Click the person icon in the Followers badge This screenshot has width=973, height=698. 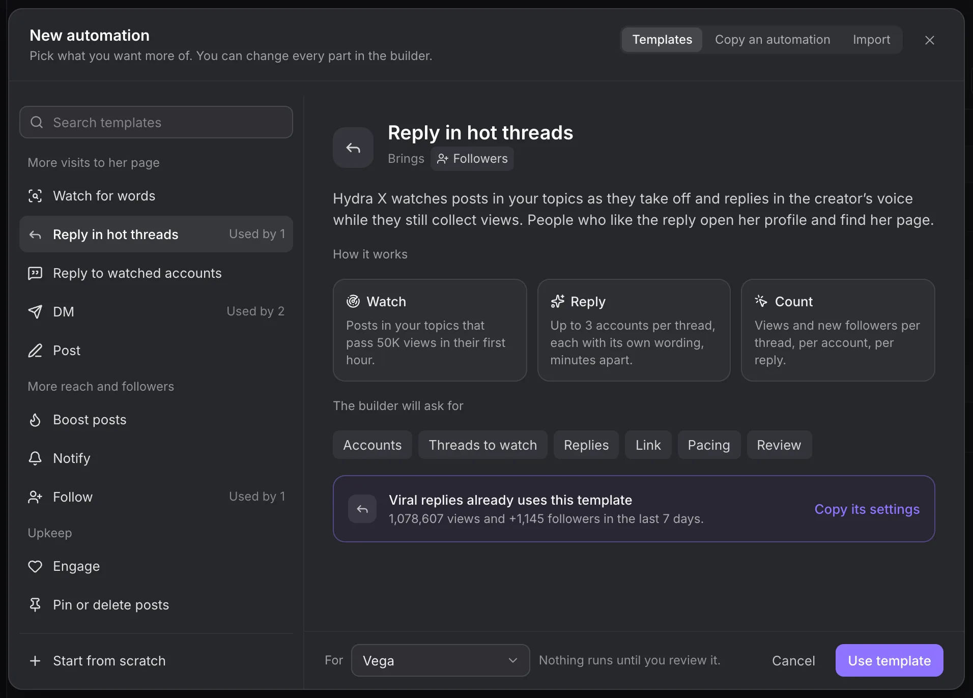pyautogui.click(x=443, y=159)
